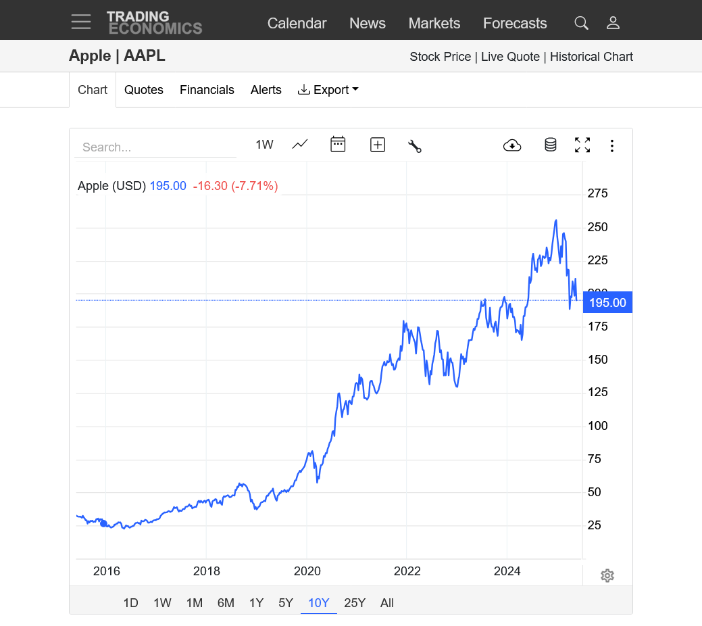Click the Apple (USD) legend label
The image size is (702, 626).
point(111,185)
